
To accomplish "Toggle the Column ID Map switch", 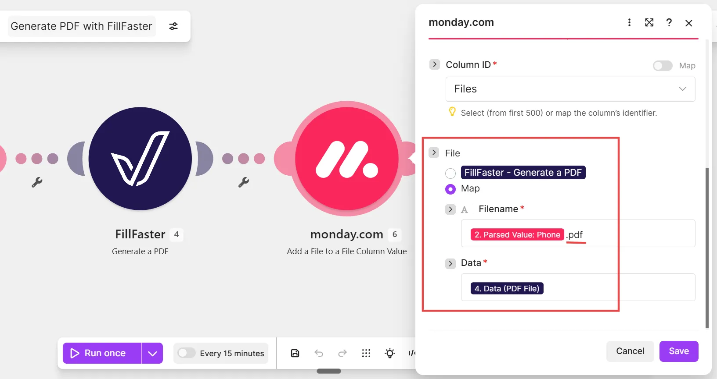I will click(x=663, y=66).
